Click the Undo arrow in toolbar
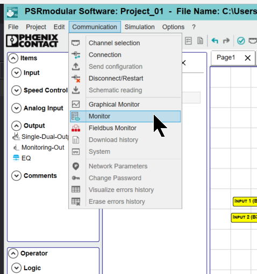Screen dimensions: 257x274 pyautogui.click(x=215, y=41)
